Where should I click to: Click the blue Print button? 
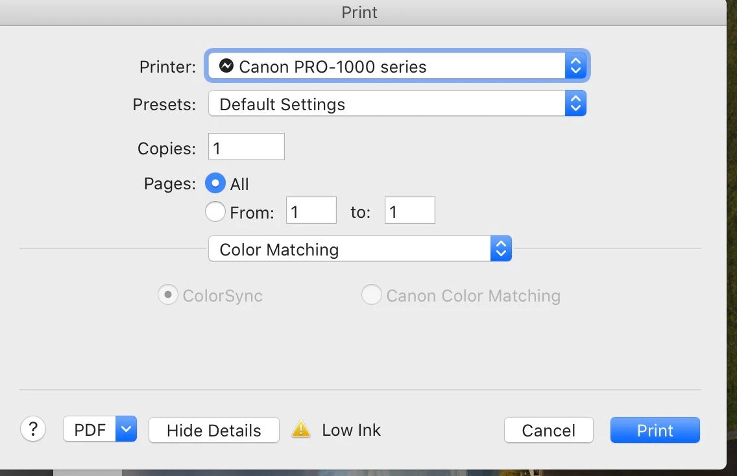pos(655,430)
